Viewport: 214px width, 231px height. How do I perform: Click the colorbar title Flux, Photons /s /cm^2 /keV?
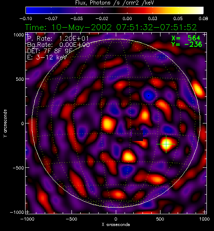[x=115, y=3]
